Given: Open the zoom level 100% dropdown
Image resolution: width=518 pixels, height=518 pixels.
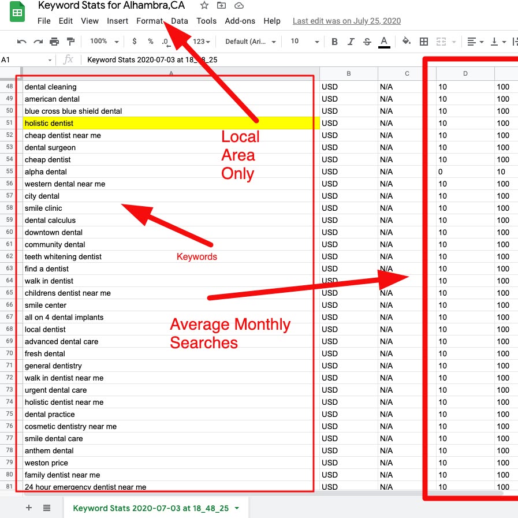Looking at the screenshot, I should [x=104, y=42].
